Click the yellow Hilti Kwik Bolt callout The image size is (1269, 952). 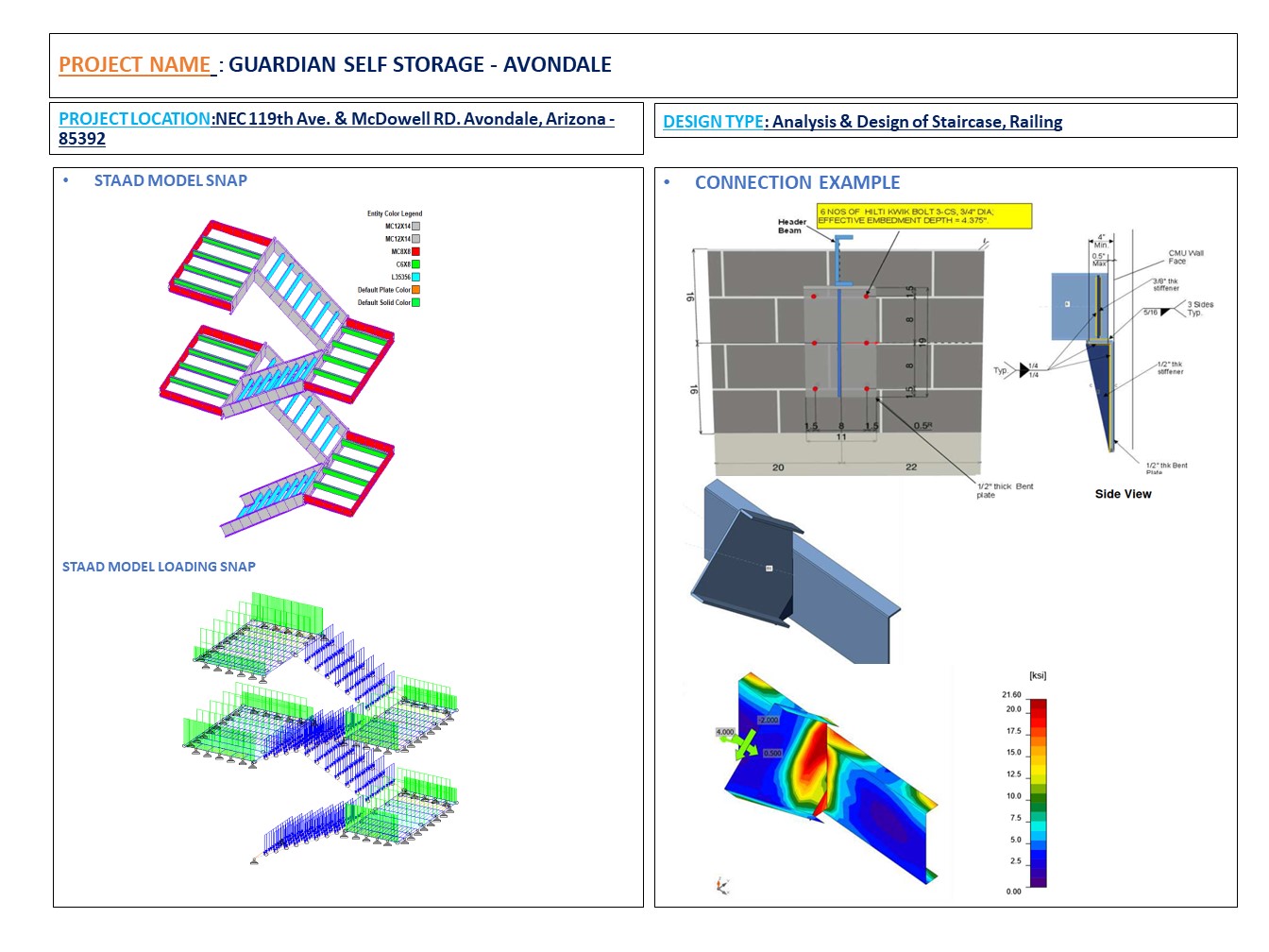pyautogui.click(x=923, y=216)
